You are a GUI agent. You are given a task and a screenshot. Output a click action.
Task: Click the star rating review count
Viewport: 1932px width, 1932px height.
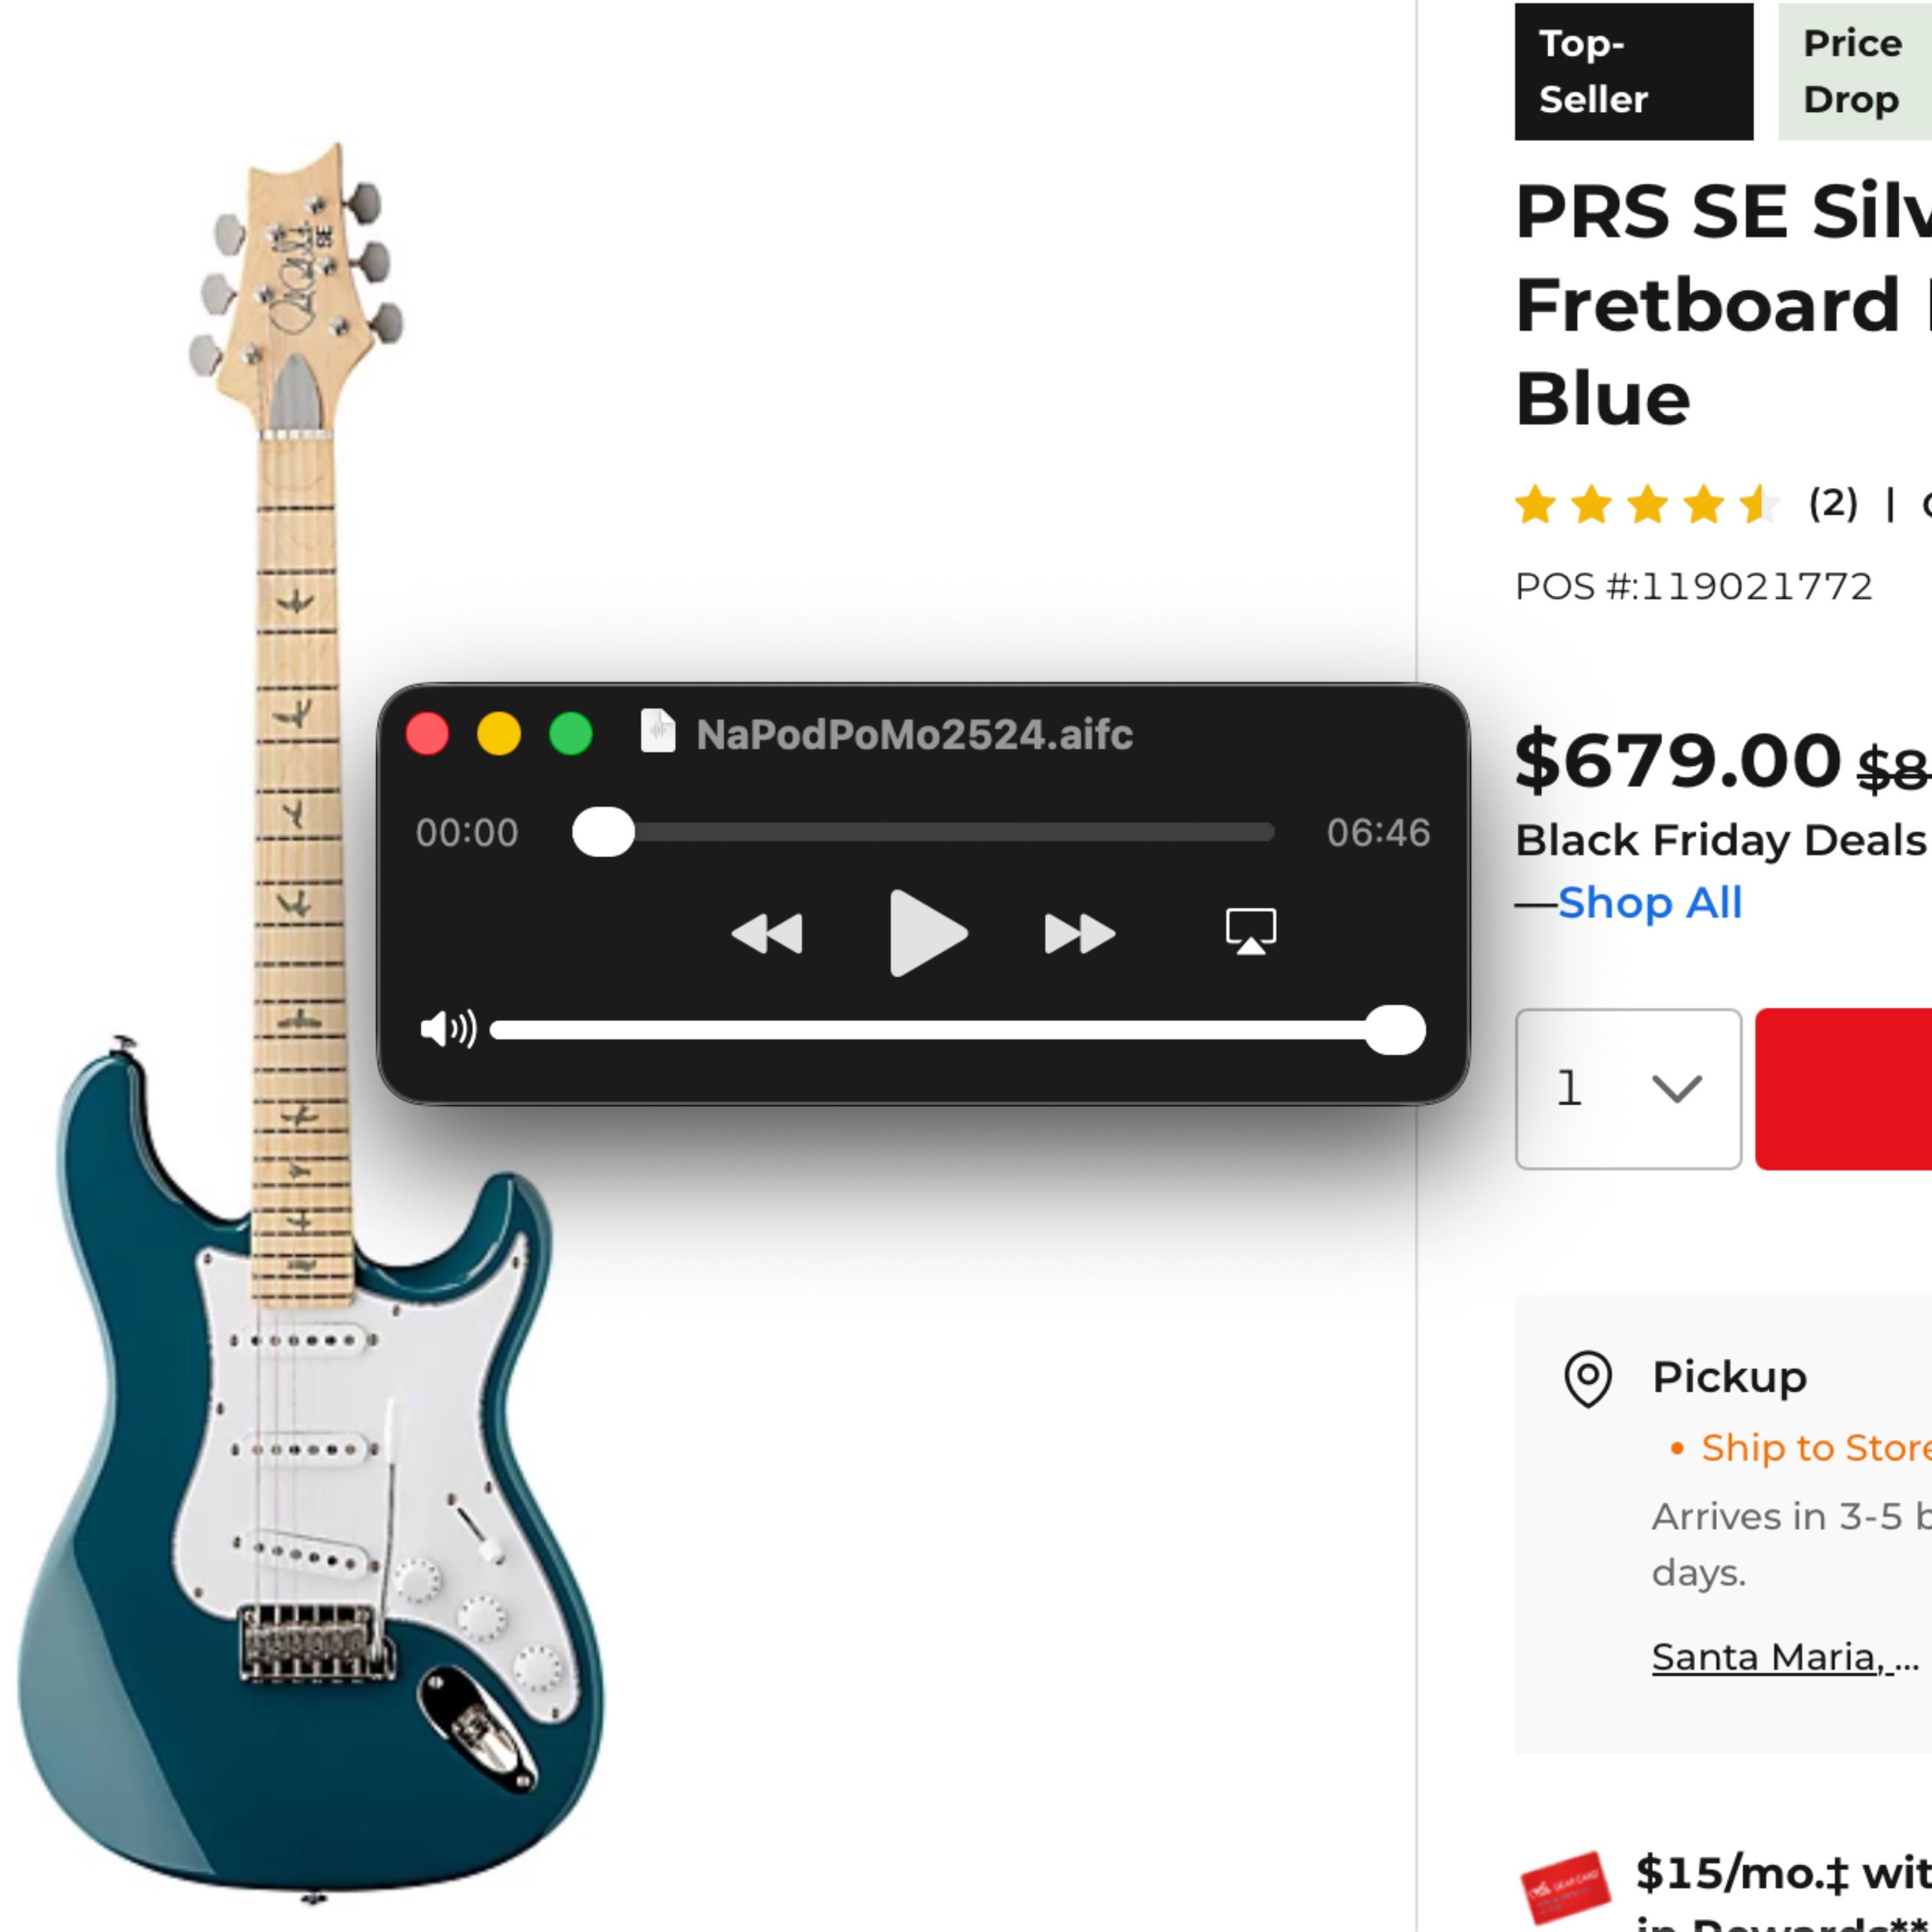tap(1833, 503)
